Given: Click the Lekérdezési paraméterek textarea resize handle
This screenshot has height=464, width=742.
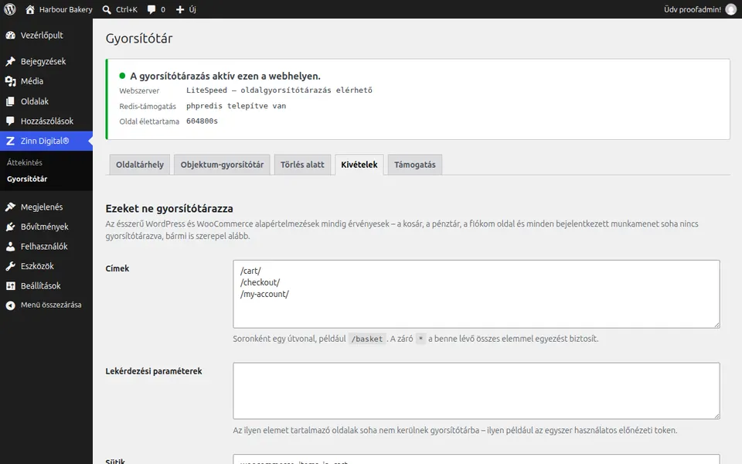Looking at the screenshot, I should coord(717,416).
